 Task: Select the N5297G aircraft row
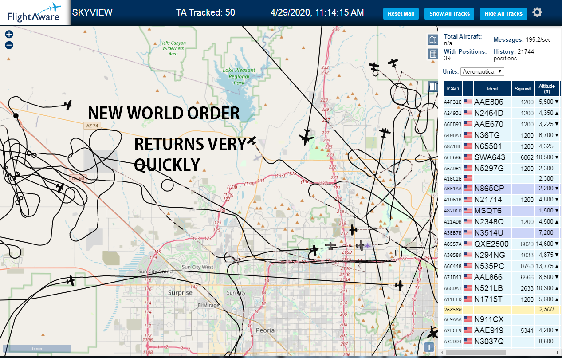503,168
